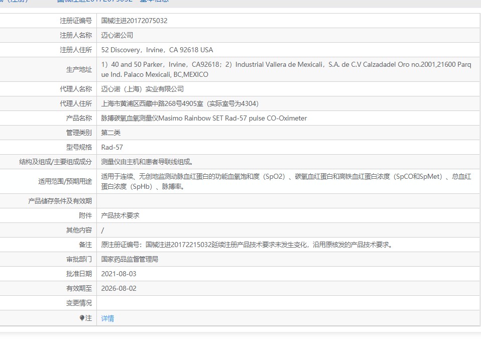Image resolution: width=481 pixels, height=342 pixels.
Task: Select approval date 2021-08-03
Action: click(x=118, y=274)
